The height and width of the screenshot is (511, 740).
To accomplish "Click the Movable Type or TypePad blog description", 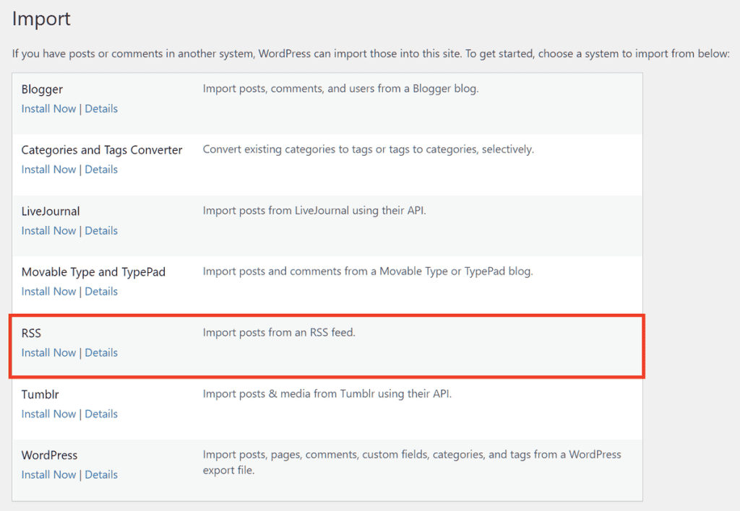I will click(368, 271).
